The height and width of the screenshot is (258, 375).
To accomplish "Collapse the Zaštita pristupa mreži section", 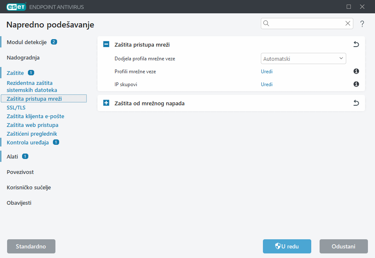I will (x=106, y=45).
